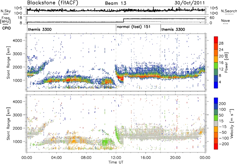Click the 'normal (fast) 151' CPID label

[x=134, y=27]
